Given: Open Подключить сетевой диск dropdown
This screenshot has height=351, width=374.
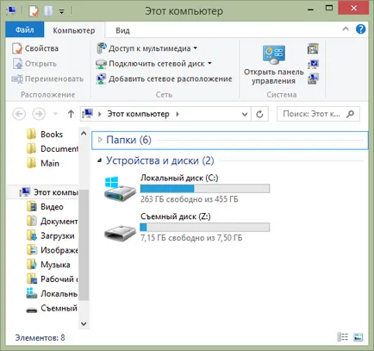Looking at the screenshot, I should [209, 63].
